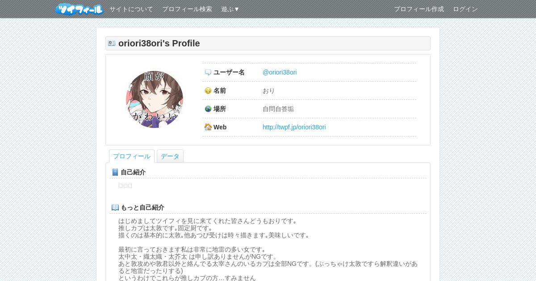Switch to the プロフィール tab
This screenshot has width=536, height=281.
(132, 156)
